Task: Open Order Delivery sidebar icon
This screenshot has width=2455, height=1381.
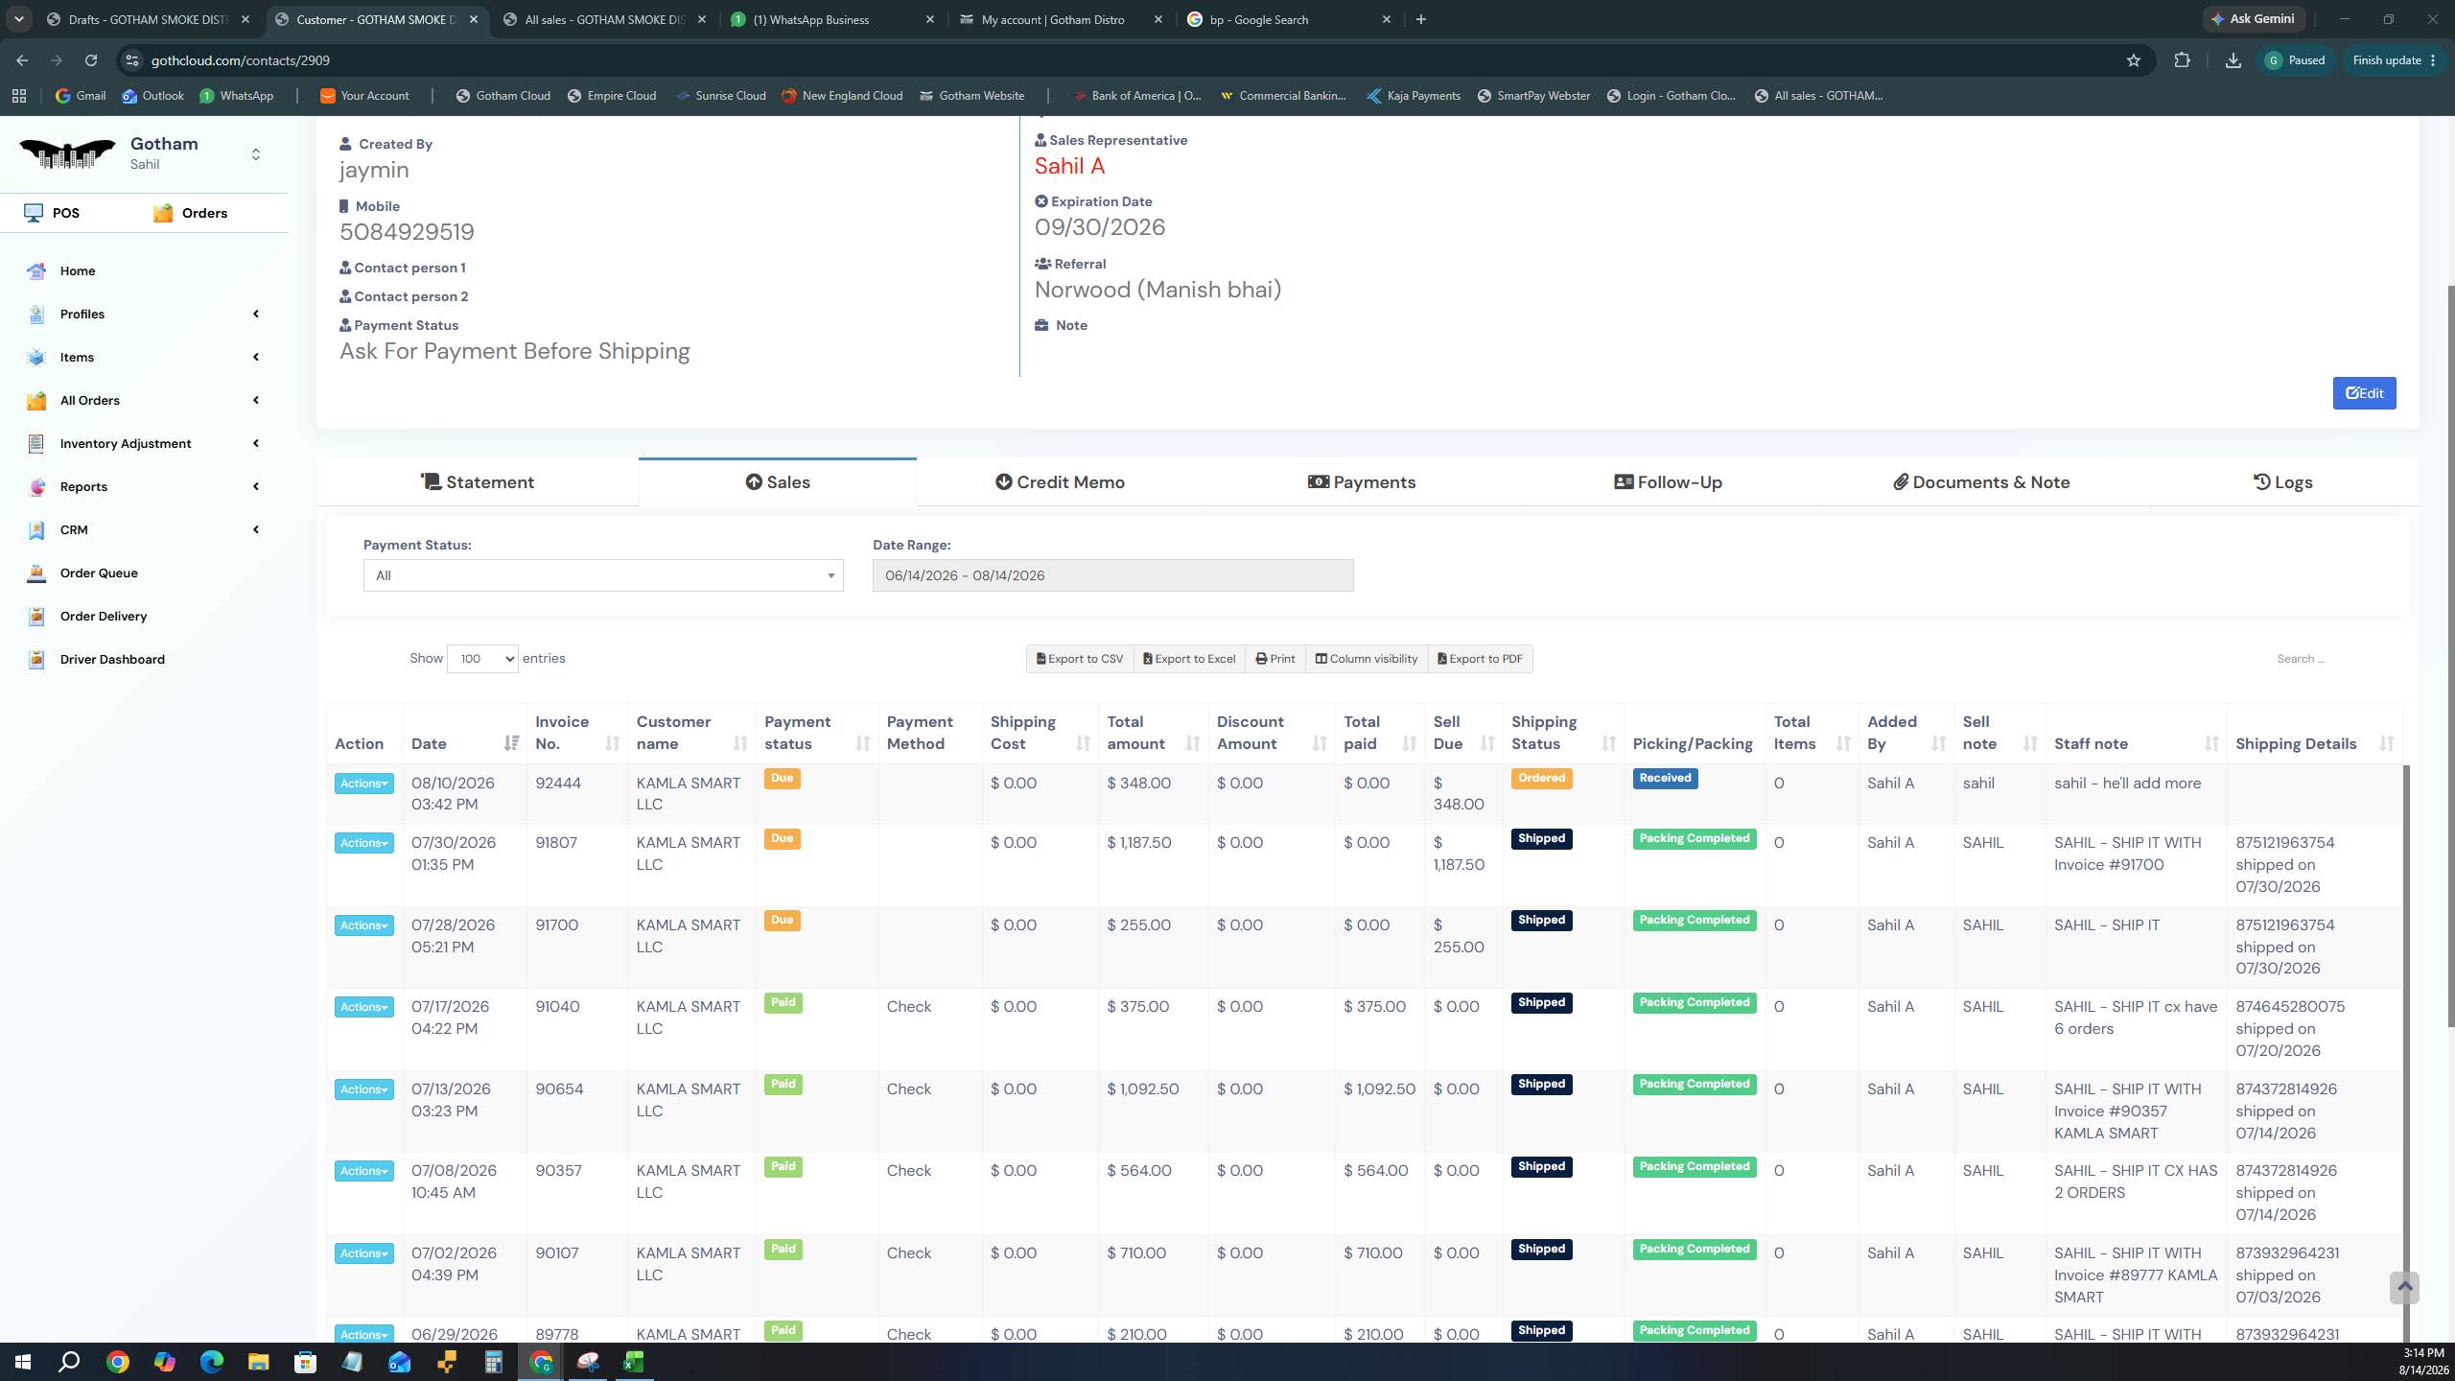Action: click(36, 616)
